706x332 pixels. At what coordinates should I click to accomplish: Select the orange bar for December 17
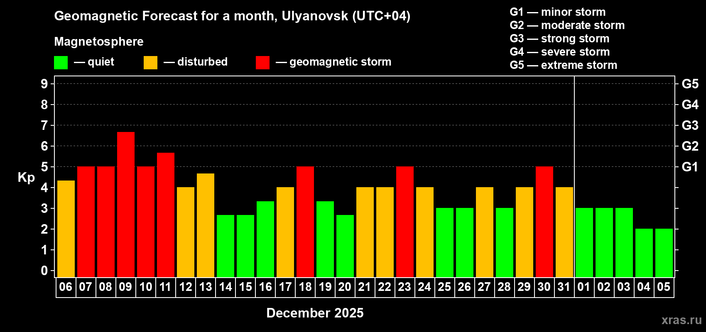pyautogui.click(x=285, y=232)
